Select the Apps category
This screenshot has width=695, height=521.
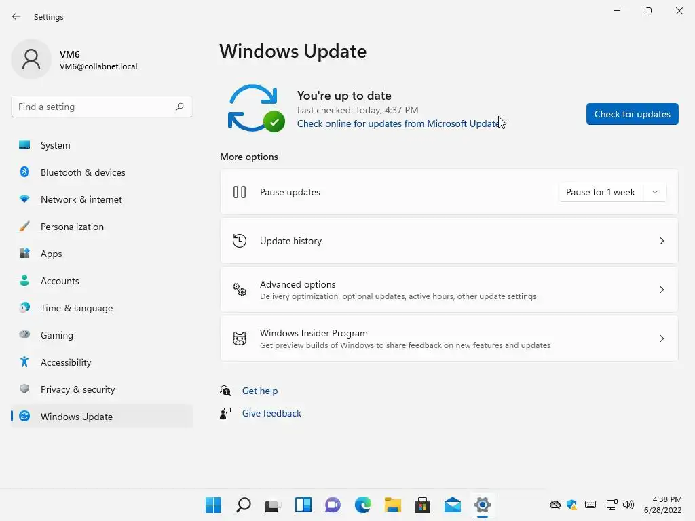pos(102,254)
